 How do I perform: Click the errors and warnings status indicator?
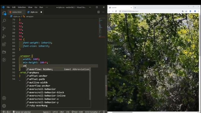(7, 112)
